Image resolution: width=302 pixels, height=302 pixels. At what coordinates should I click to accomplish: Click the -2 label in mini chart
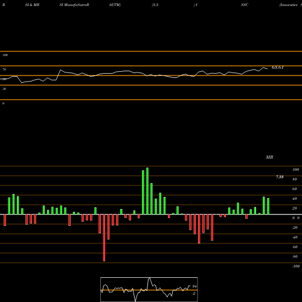pyautogui.click(x=194, y=294)
